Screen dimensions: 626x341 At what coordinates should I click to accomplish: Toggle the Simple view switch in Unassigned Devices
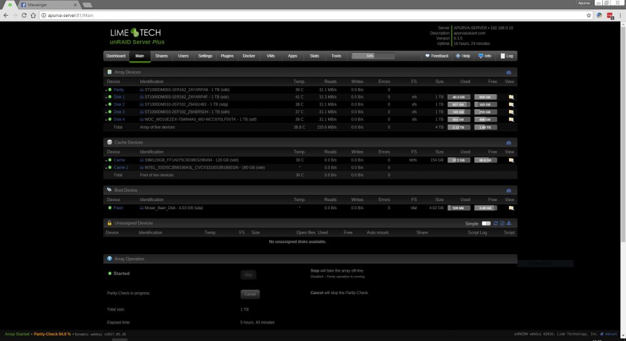coord(486,224)
